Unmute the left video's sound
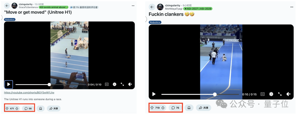 pos(130,84)
